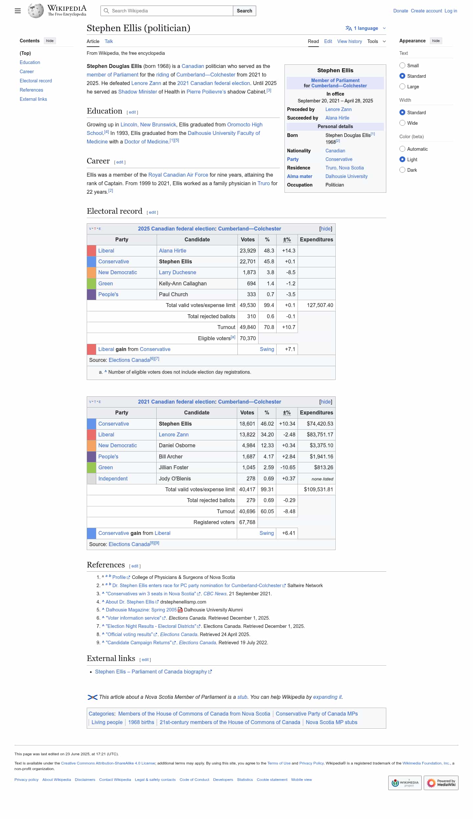Select Wide width option
The image size is (473, 819).
pos(402,123)
